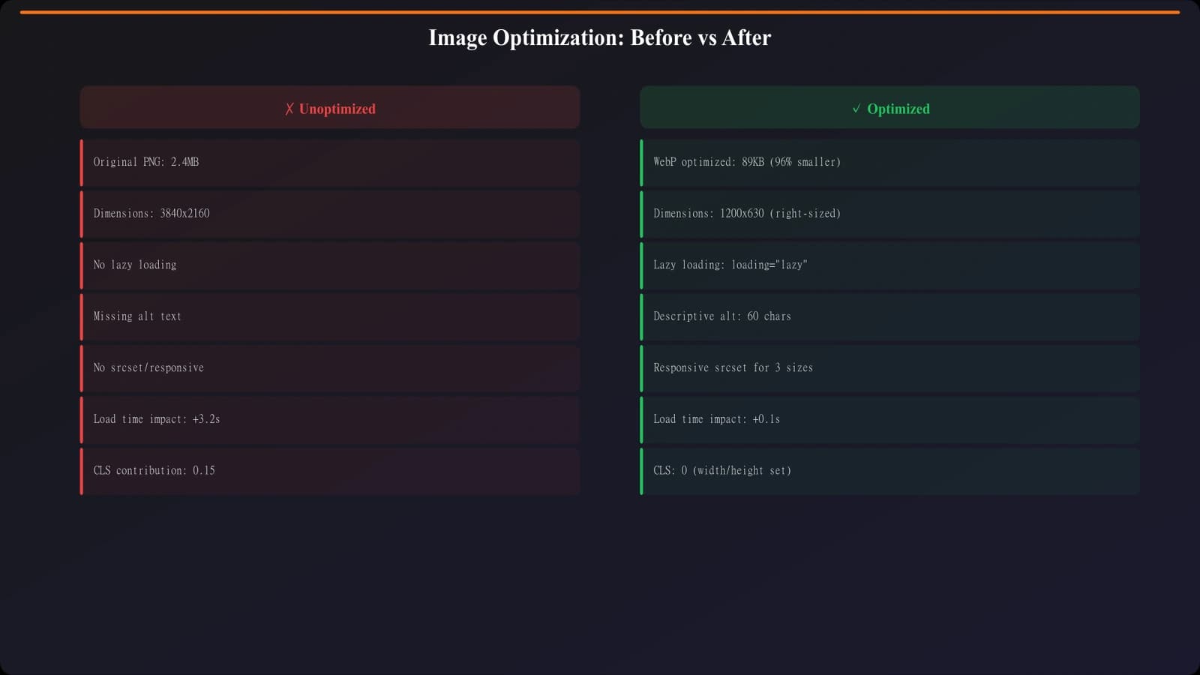Select the Dimensions: 3840x2160 item
This screenshot has width=1200, height=675.
pyautogui.click(x=330, y=214)
